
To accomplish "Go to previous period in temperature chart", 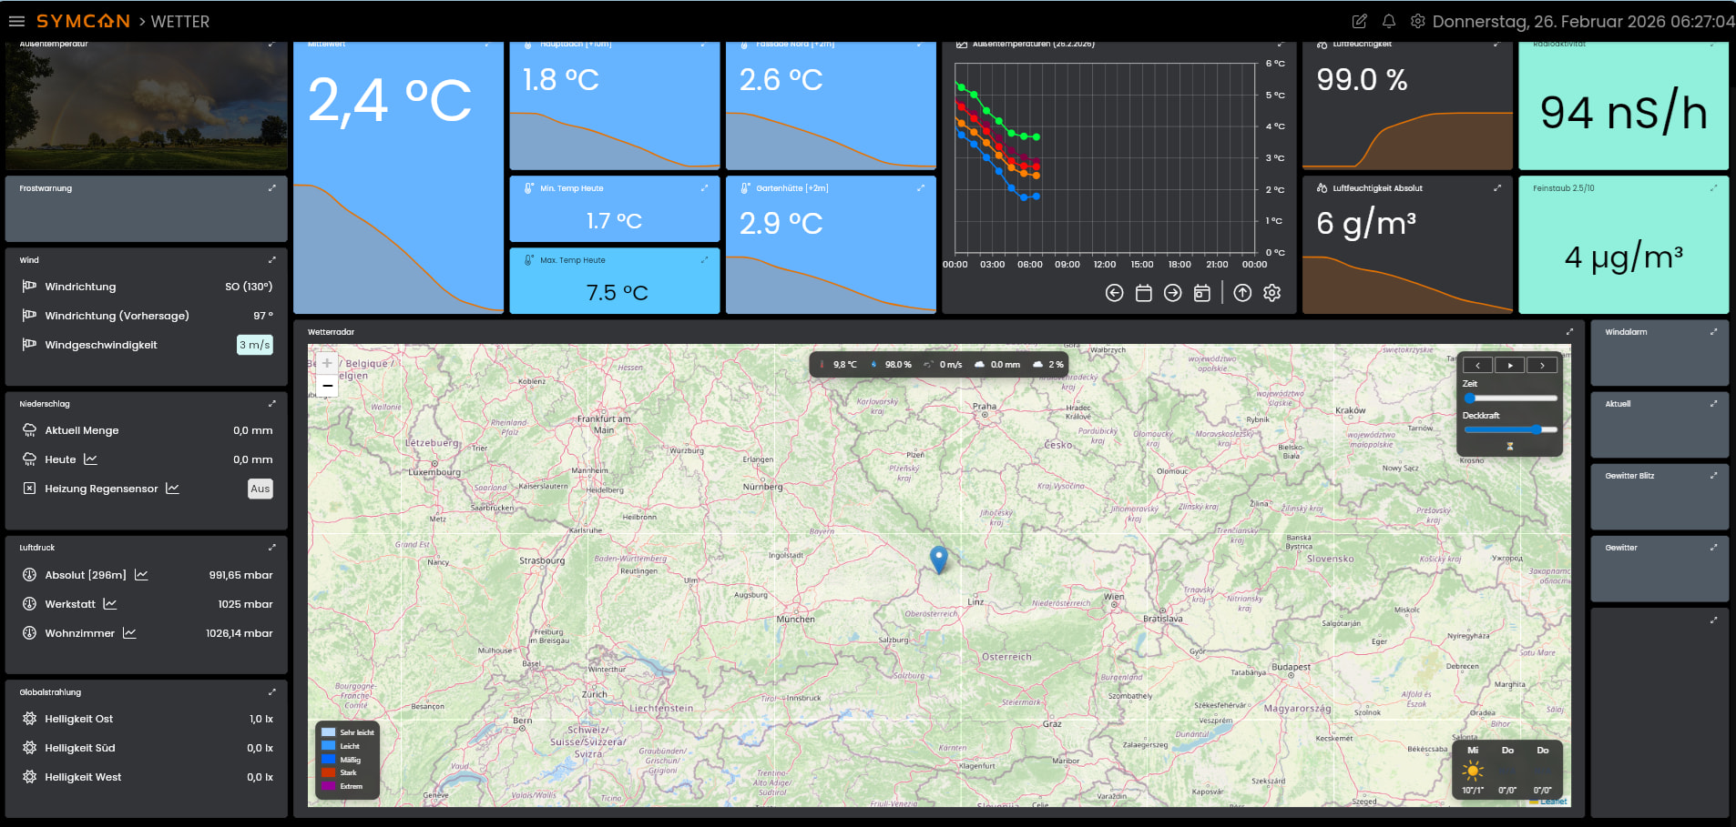I will coord(1114,293).
